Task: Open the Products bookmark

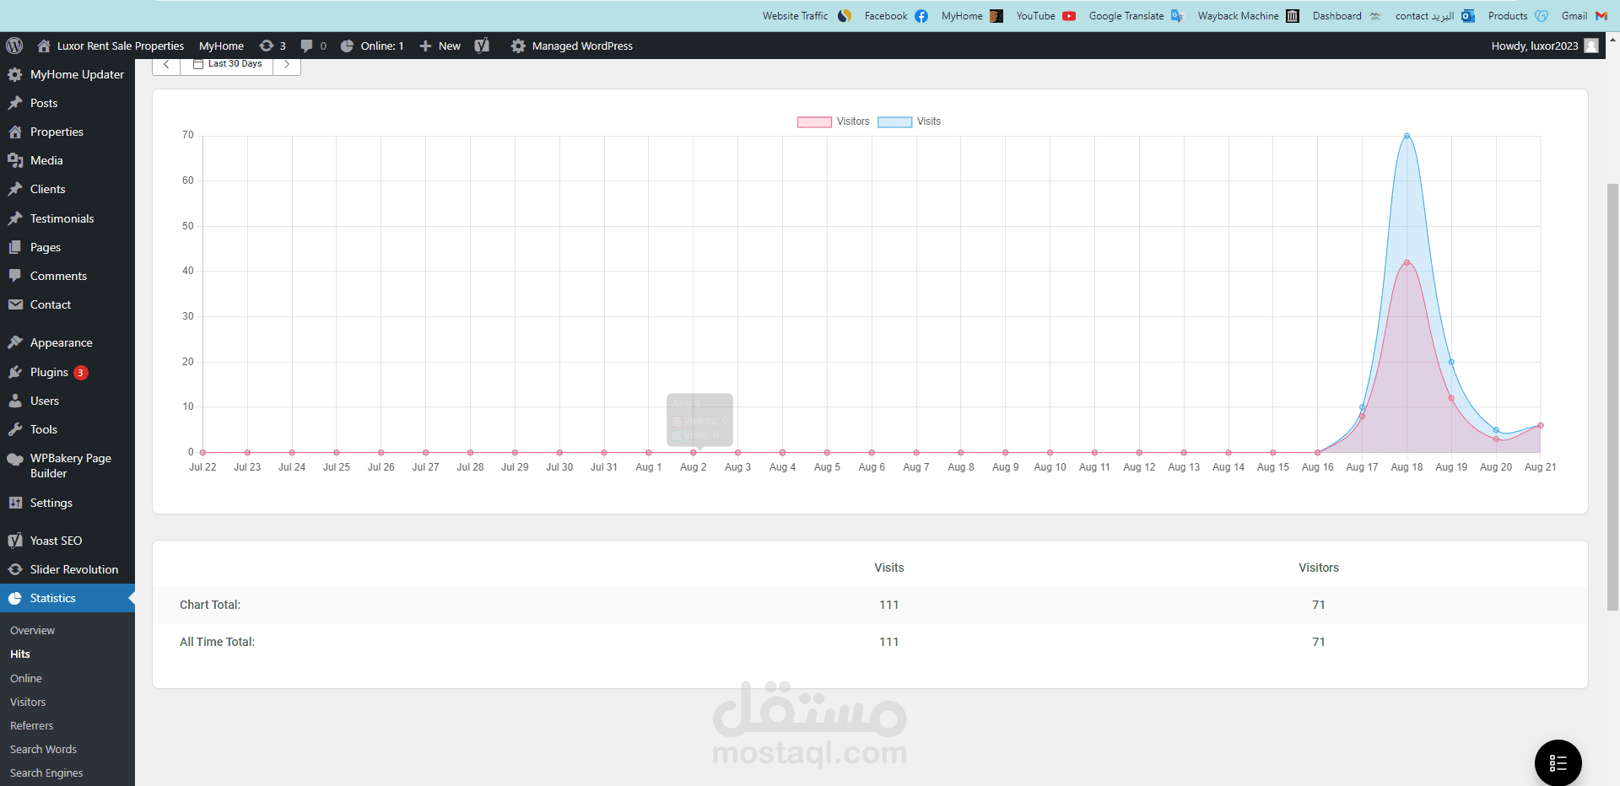Action: [1518, 16]
